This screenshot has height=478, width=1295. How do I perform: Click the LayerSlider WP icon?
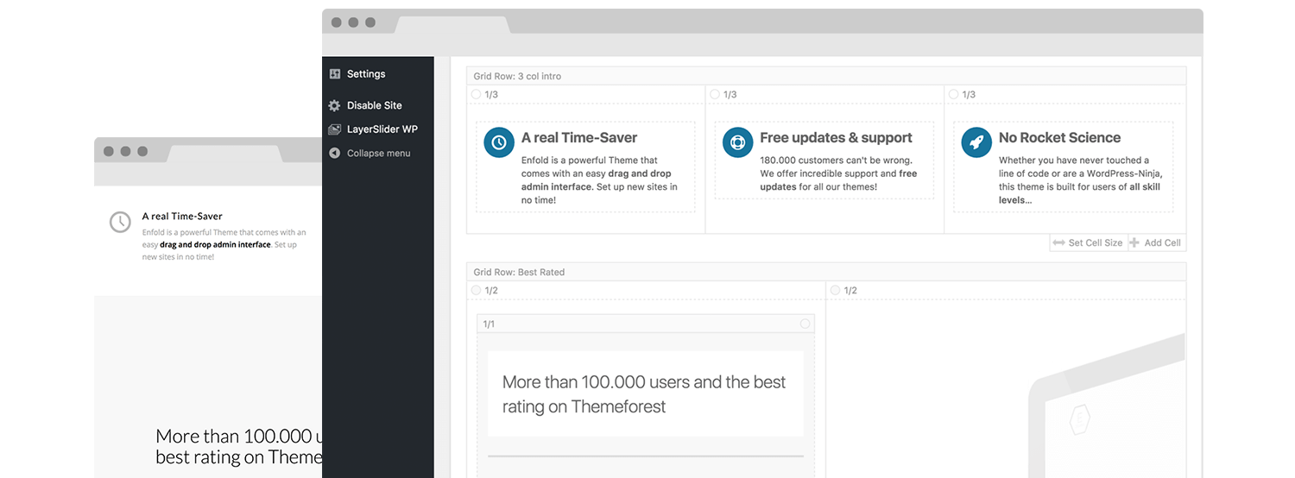pyautogui.click(x=335, y=129)
